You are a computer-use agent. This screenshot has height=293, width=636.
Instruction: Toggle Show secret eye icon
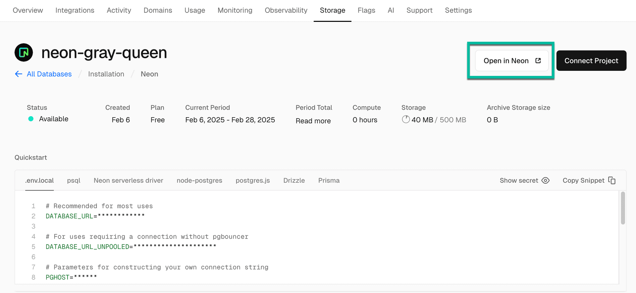[x=545, y=180]
